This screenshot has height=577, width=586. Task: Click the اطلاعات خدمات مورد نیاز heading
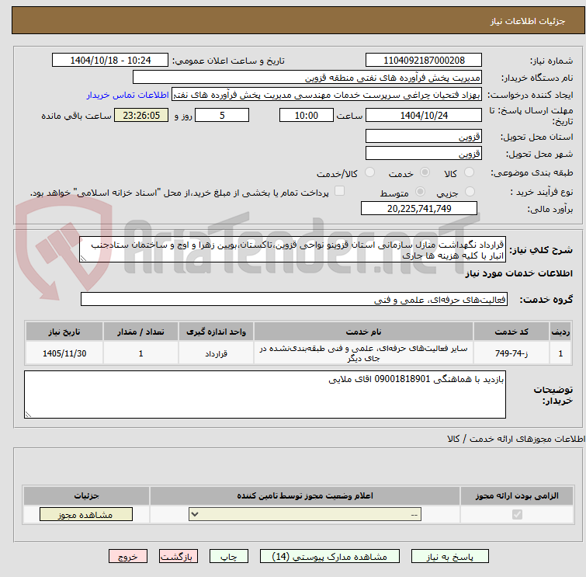click(518, 273)
